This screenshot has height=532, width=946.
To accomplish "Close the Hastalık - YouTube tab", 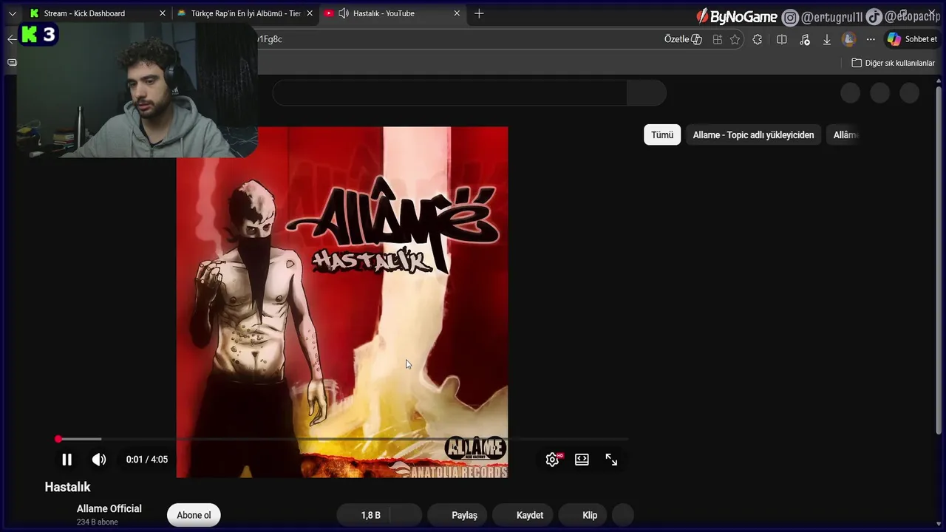I will (x=457, y=13).
